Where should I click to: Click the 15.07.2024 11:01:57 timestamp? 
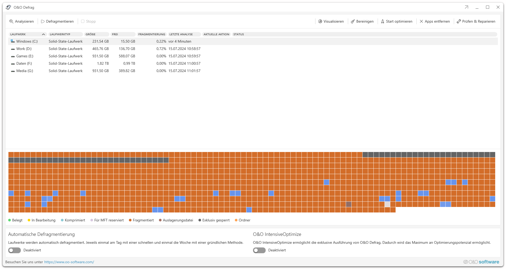point(184,71)
